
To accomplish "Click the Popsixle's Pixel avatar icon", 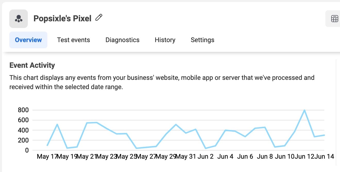I will click(18, 18).
